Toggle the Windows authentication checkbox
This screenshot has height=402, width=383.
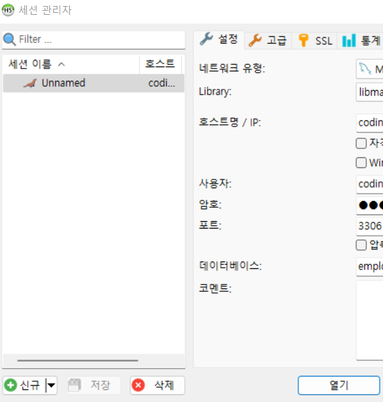click(x=361, y=163)
